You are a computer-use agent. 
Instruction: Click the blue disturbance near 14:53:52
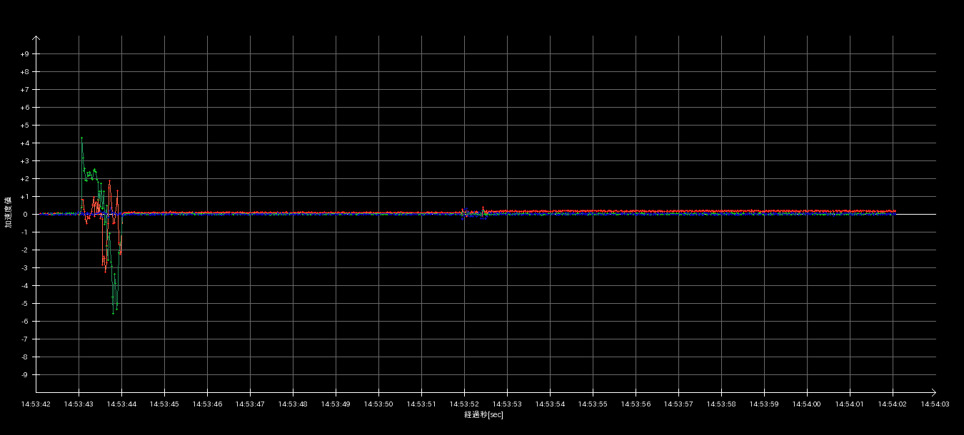click(465, 213)
